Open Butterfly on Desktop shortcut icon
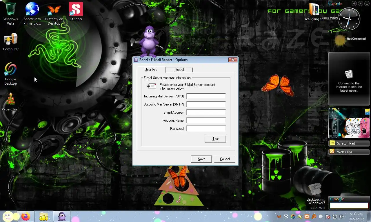The image size is (371, 222). (x=54, y=9)
